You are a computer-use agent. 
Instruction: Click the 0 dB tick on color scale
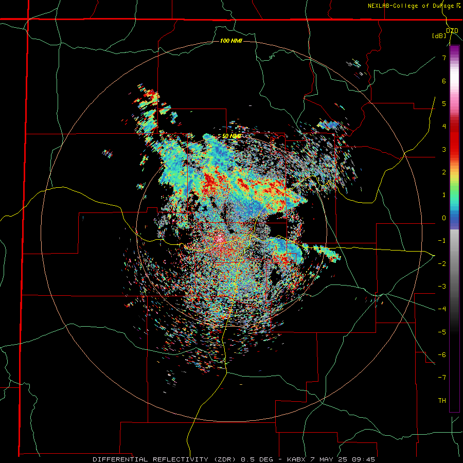click(x=444, y=218)
